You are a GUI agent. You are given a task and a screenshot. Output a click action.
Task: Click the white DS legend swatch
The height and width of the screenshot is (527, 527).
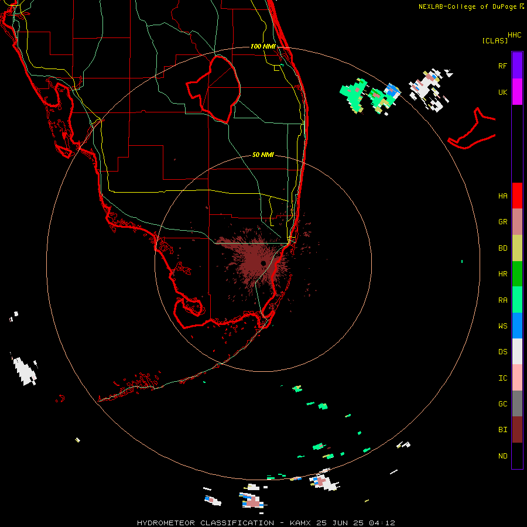pyautogui.click(x=517, y=351)
